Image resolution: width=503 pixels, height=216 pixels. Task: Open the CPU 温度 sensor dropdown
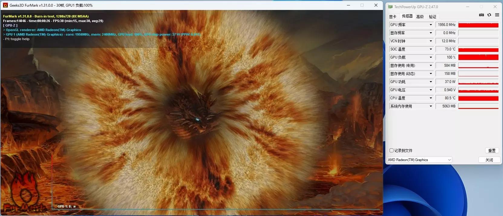pos(431,98)
